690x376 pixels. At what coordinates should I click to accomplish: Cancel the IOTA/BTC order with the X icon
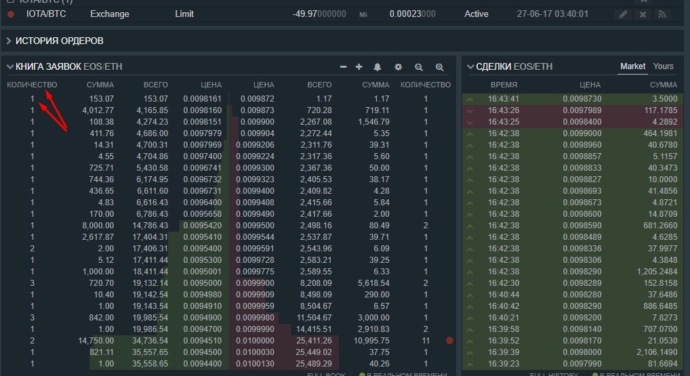pyautogui.click(x=643, y=14)
